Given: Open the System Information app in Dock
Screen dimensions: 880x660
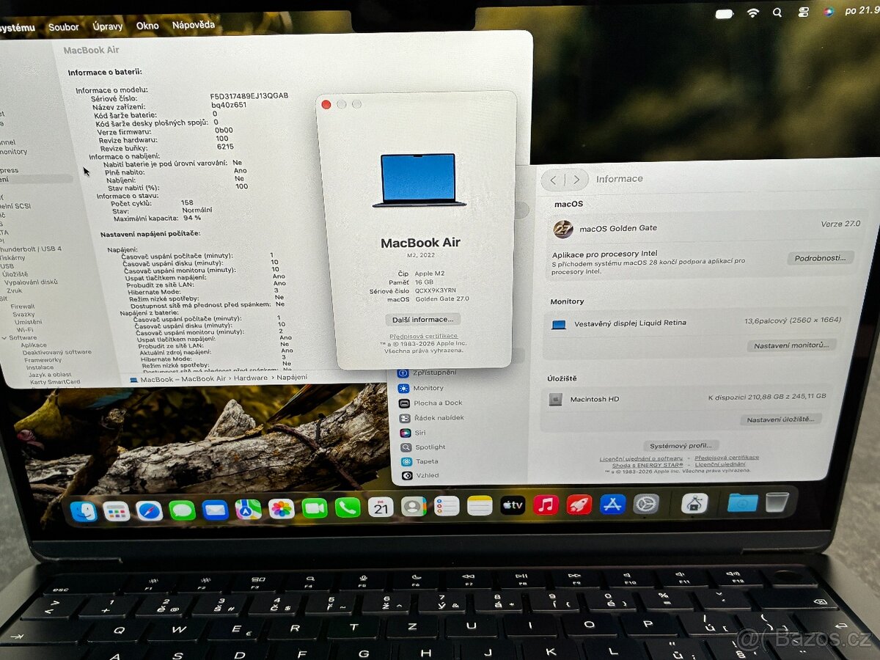Looking at the screenshot, I should click(x=694, y=503).
